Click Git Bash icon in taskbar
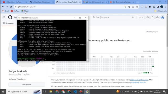The width and height of the screenshot is (168, 94). click(87, 92)
